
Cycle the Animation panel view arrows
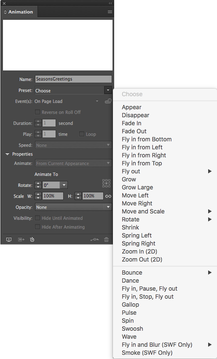point(5,12)
